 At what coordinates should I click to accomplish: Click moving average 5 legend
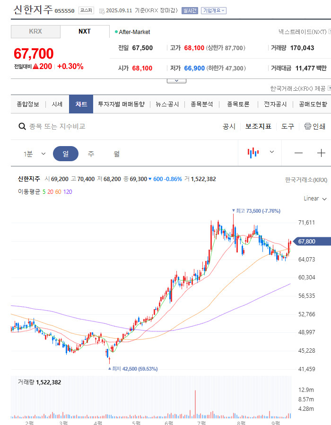point(44,192)
